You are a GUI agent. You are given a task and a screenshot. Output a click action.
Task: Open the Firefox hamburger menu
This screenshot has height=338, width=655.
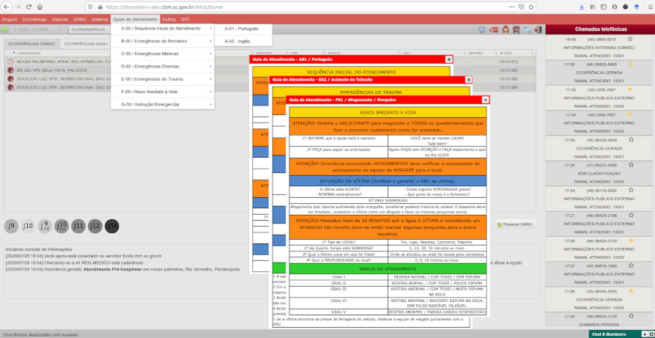pos(650,7)
